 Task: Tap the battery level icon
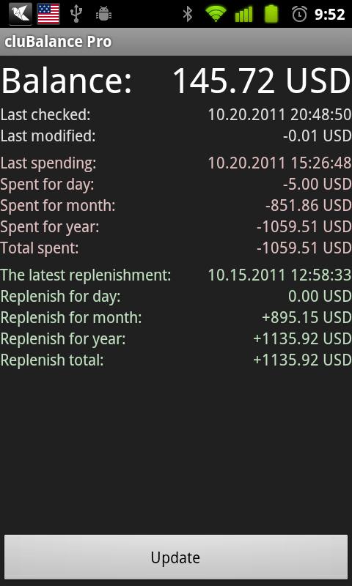[x=271, y=14]
